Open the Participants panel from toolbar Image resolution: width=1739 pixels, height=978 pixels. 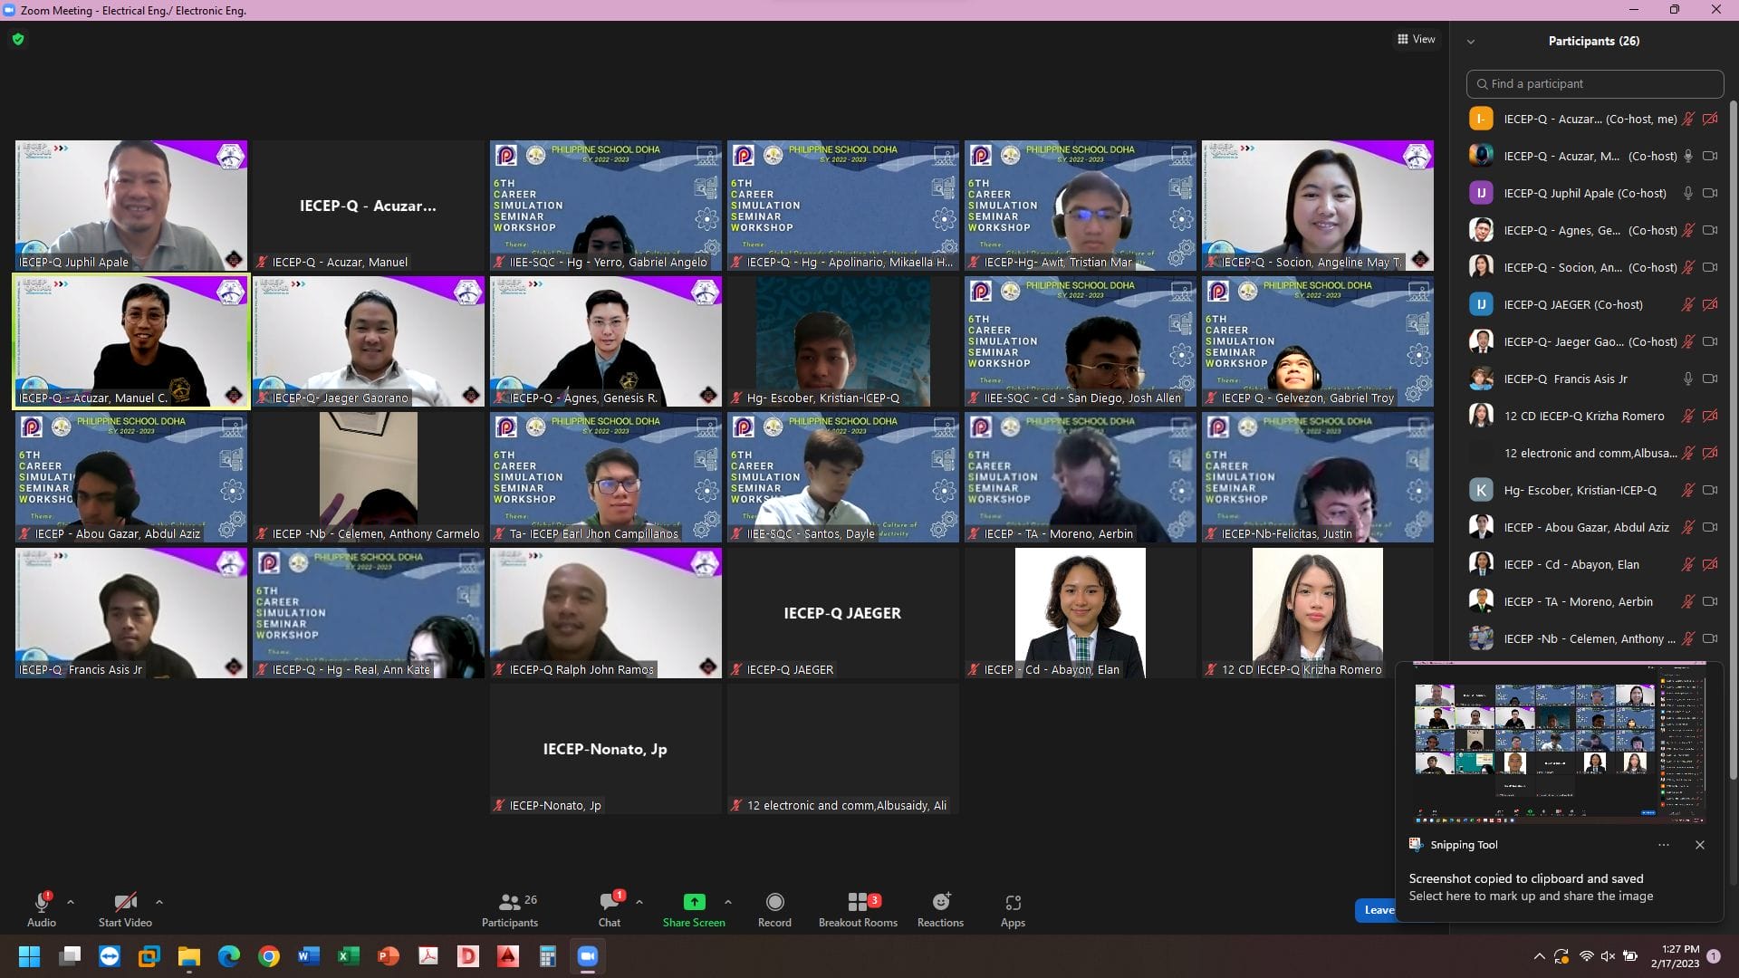510,909
